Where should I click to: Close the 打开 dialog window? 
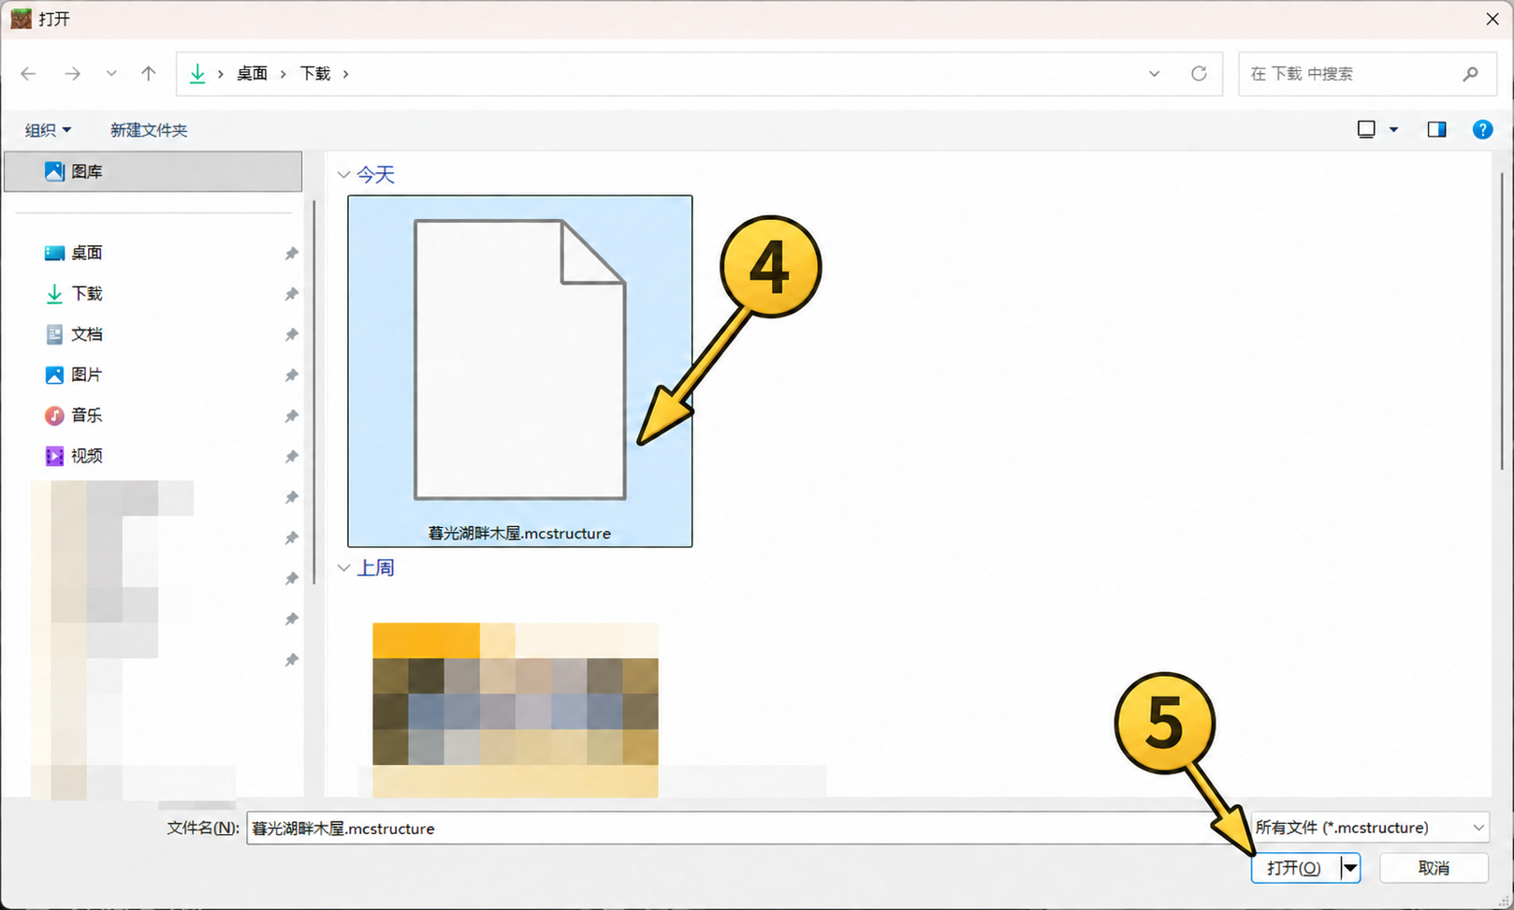[1492, 19]
